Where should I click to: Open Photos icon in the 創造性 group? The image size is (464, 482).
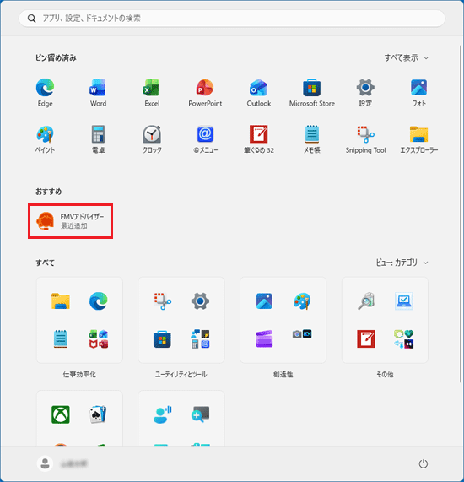pyautogui.click(x=264, y=301)
